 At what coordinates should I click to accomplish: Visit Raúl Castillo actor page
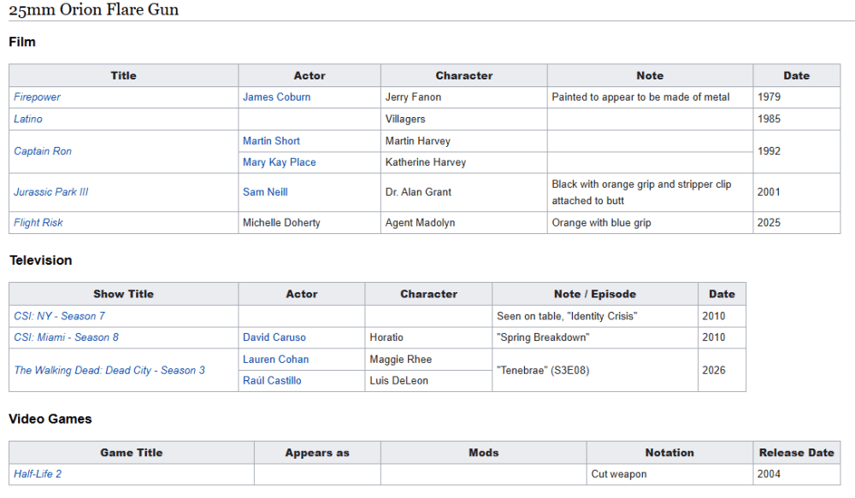[272, 380]
